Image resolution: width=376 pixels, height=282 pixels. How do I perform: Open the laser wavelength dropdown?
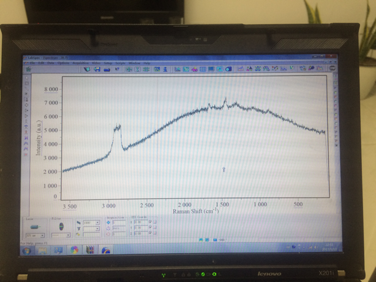tap(42, 236)
